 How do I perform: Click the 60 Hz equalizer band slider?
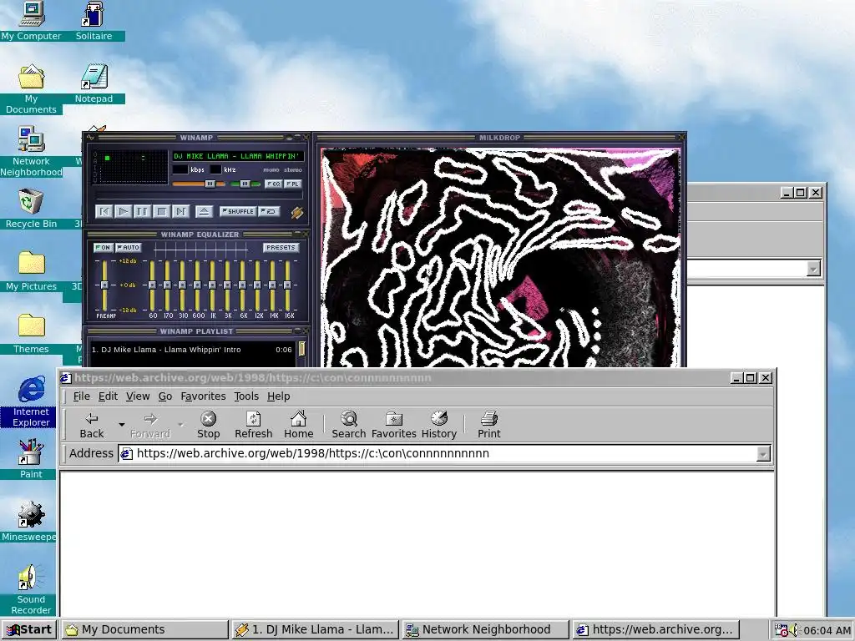tap(152, 285)
